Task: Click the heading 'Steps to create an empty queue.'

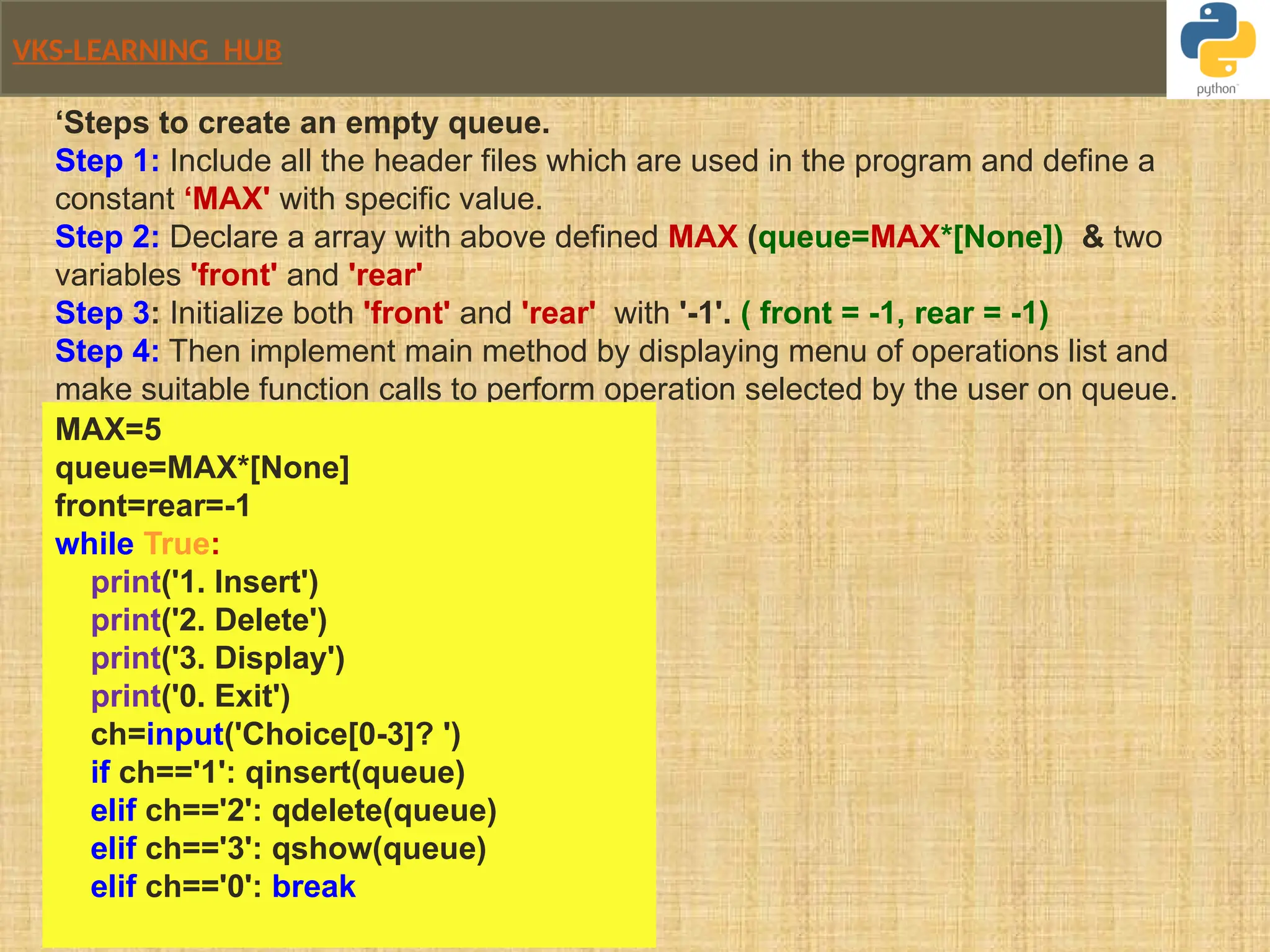Action: [303, 123]
